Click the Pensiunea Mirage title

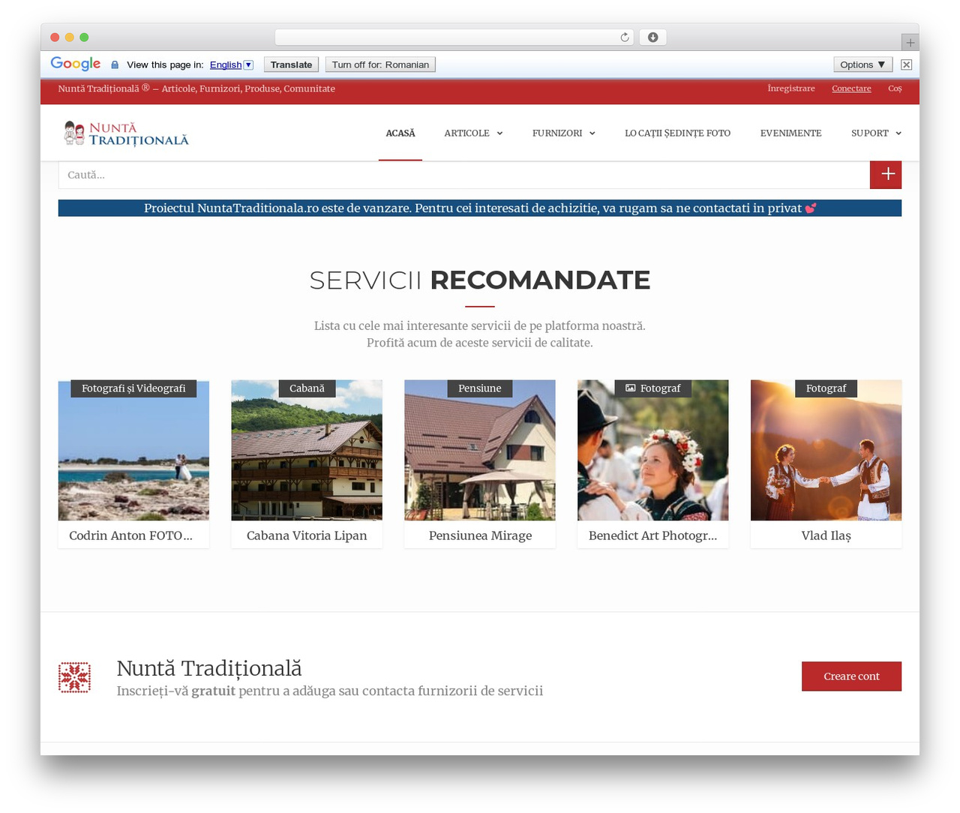coord(480,535)
